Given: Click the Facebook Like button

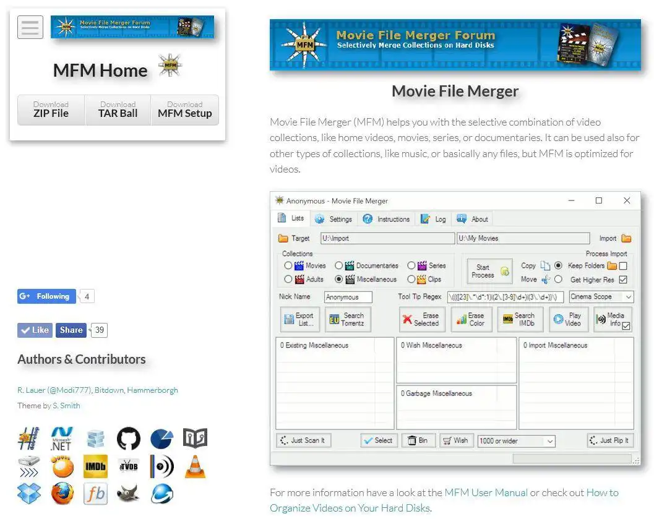Looking at the screenshot, I should tap(35, 330).
